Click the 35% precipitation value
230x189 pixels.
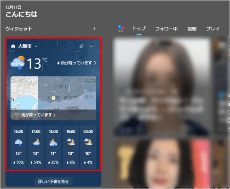(53, 162)
